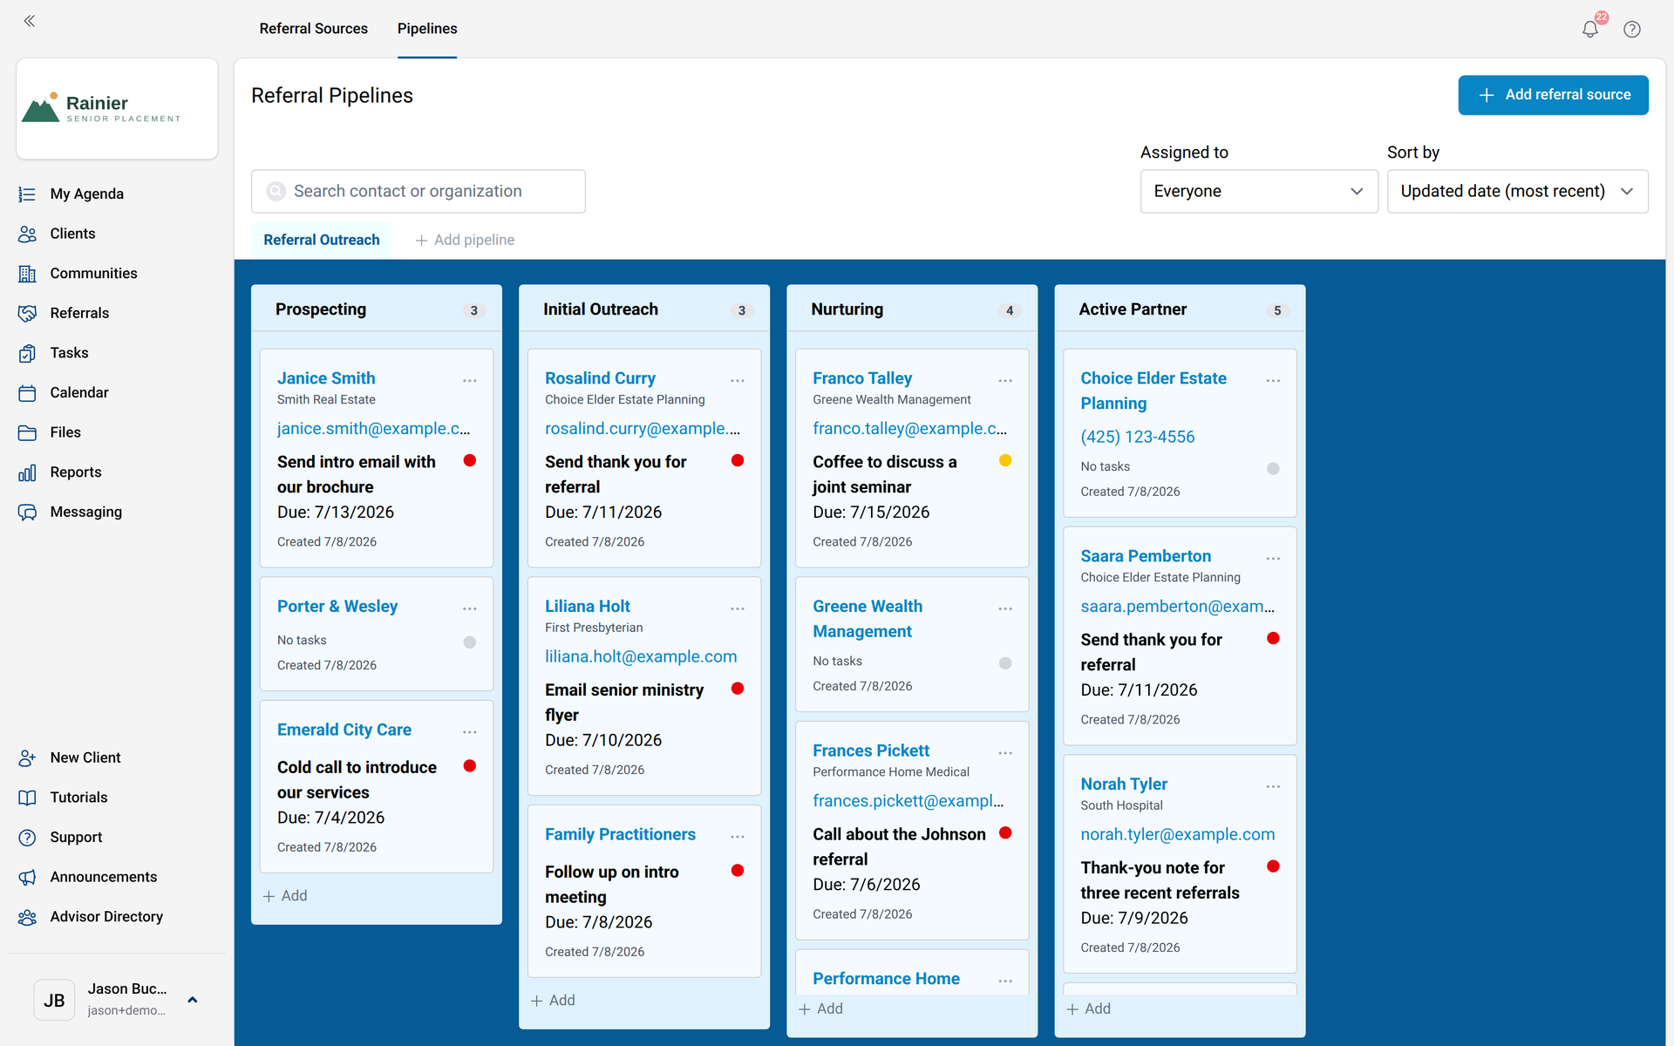Add a card to Nurturing column
The image size is (1674, 1046).
click(820, 1009)
